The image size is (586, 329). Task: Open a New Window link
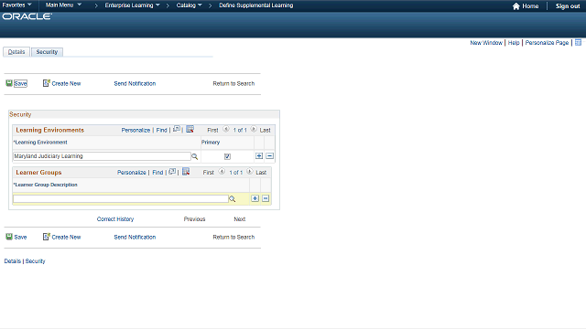click(486, 43)
